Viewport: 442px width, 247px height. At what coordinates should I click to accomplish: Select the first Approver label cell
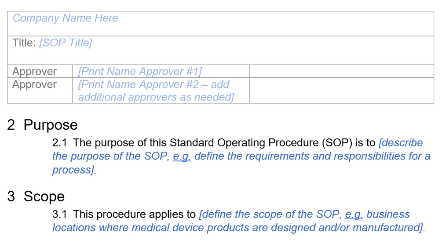click(x=35, y=72)
